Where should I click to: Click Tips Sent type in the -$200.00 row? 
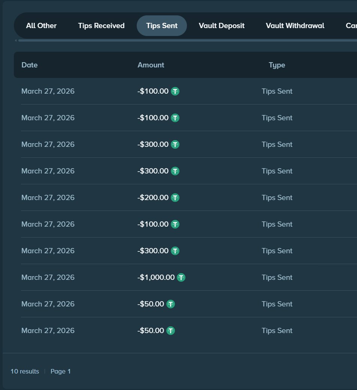(x=277, y=197)
